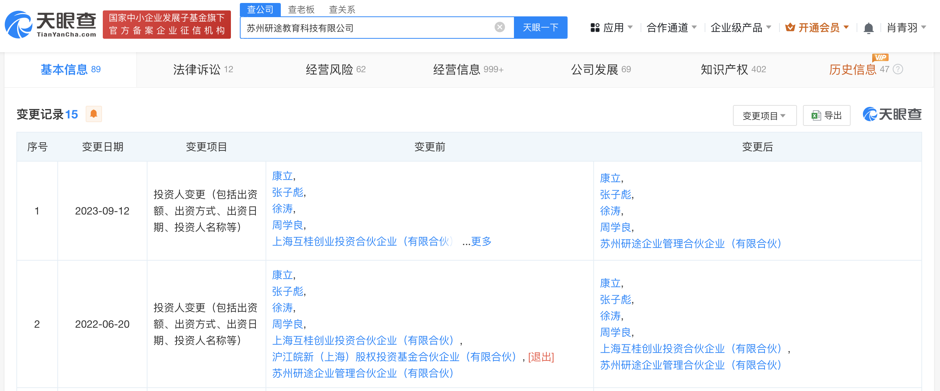
Task: Open 张子彪 in 变更前 of row 1
Action: pyautogui.click(x=288, y=192)
